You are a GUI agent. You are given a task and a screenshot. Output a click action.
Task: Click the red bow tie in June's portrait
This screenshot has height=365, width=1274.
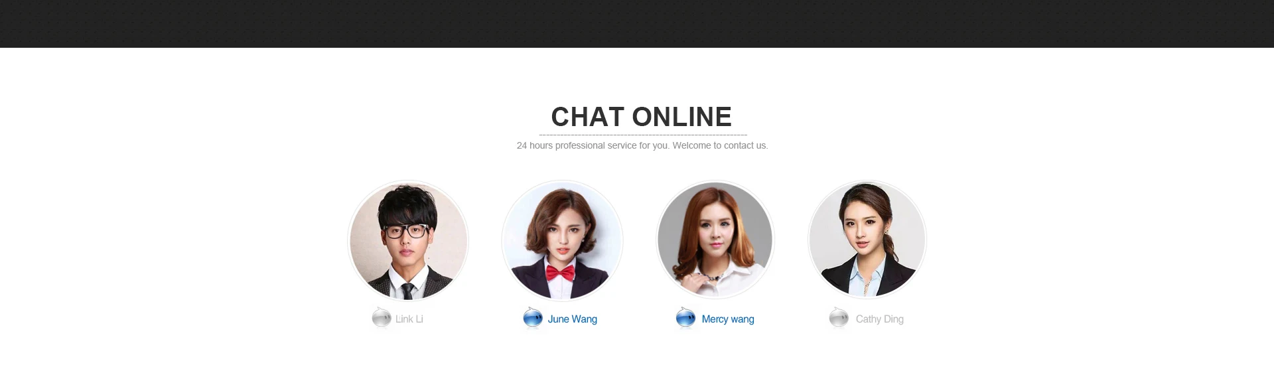[560, 273]
